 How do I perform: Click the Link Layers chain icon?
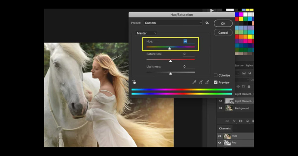coord(227,121)
